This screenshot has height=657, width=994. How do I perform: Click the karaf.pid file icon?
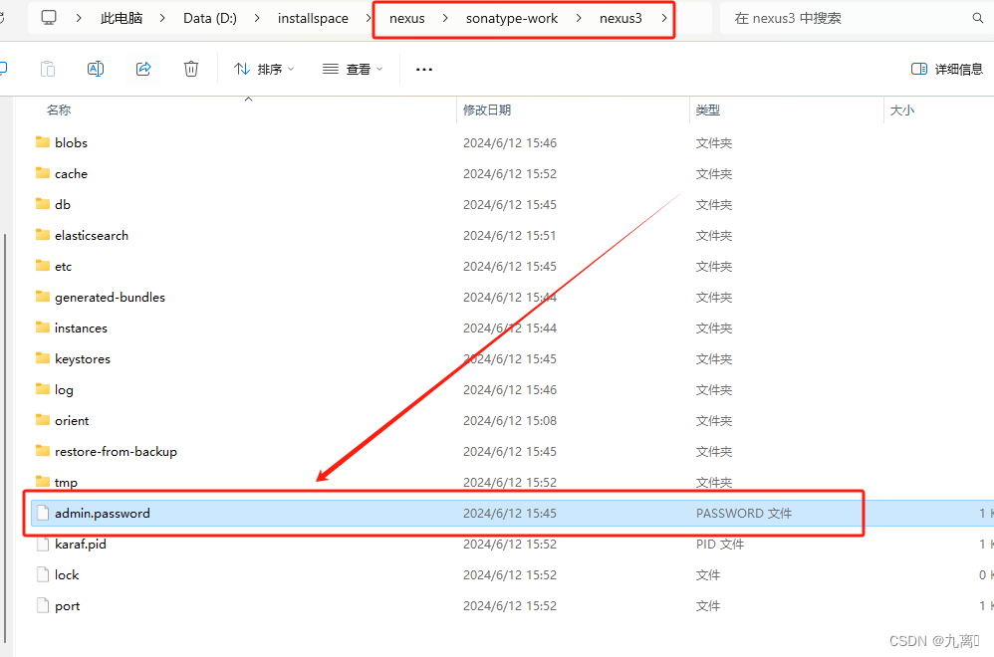point(43,544)
